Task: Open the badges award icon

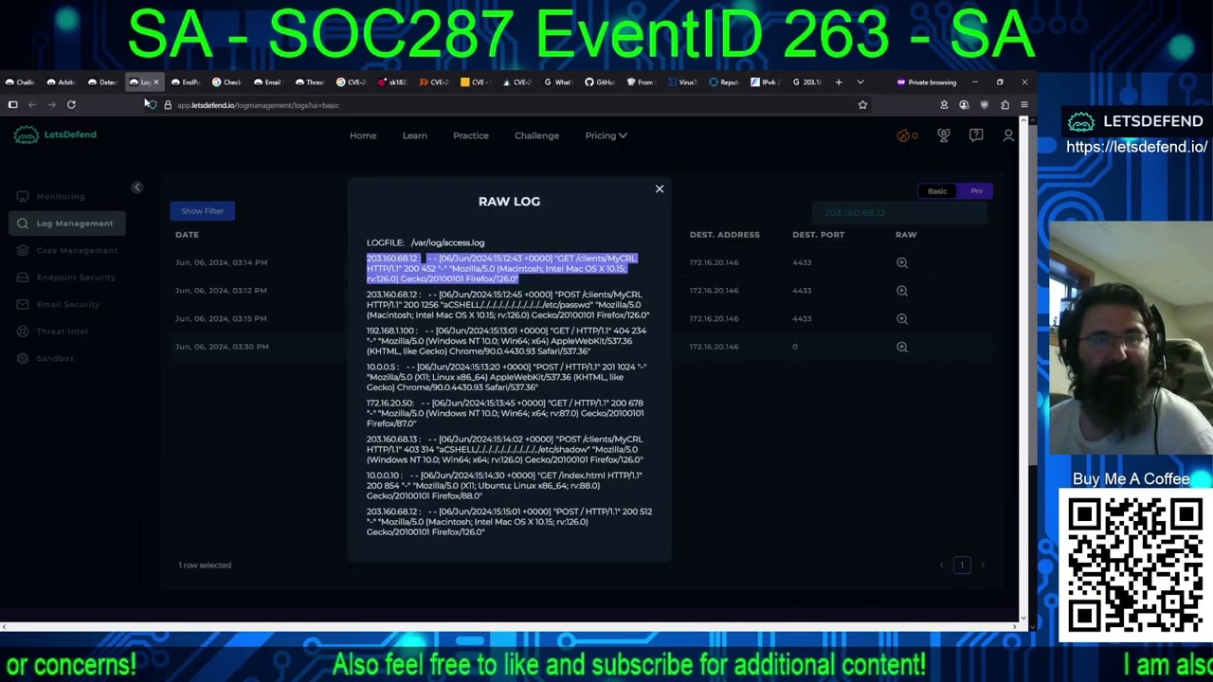Action: coord(944,135)
